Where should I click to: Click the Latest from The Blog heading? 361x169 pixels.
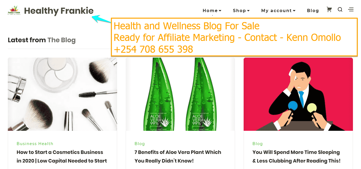pos(42,40)
